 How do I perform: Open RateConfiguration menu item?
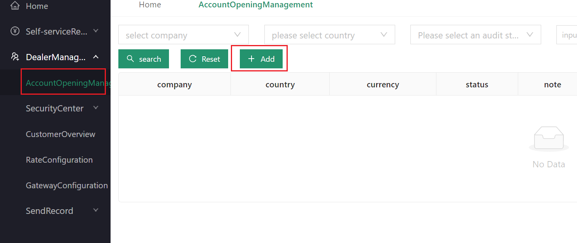click(59, 160)
